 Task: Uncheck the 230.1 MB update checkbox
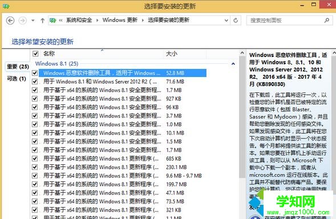[35, 167]
